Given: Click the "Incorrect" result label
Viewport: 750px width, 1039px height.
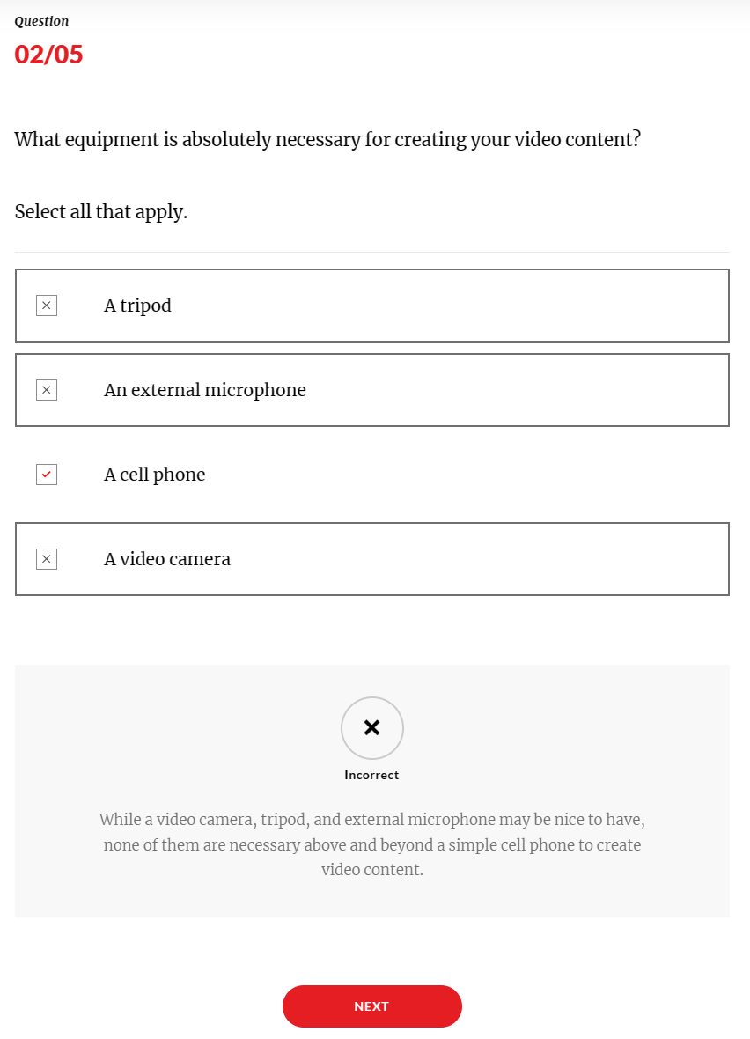Looking at the screenshot, I should pyautogui.click(x=371, y=776).
